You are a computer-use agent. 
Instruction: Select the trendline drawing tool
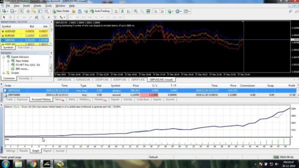coord(30,17)
